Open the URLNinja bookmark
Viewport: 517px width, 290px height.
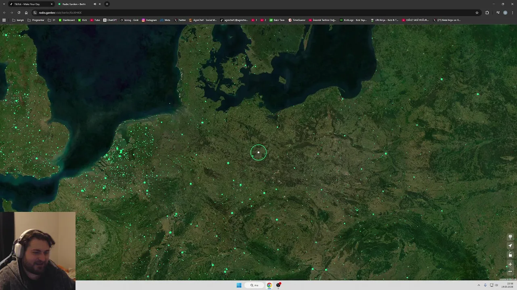pyautogui.click(x=385, y=20)
